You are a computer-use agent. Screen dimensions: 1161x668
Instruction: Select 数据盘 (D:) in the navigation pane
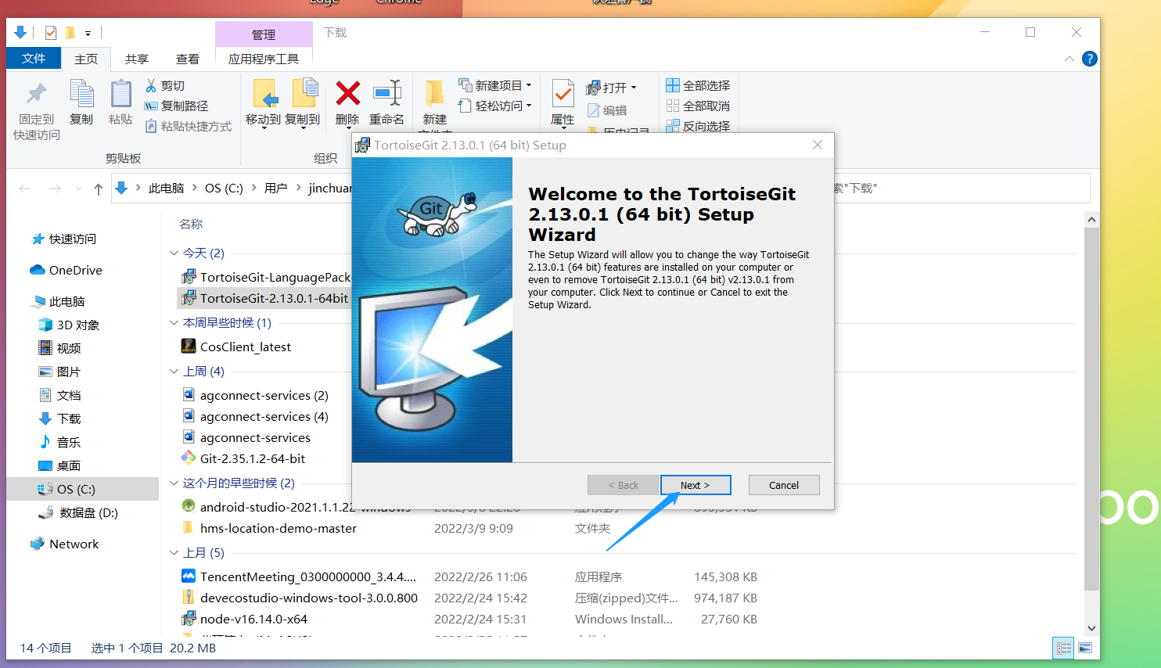(88, 512)
